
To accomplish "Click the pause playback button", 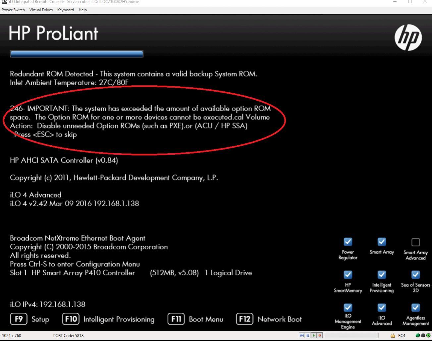I will click(x=308, y=335).
